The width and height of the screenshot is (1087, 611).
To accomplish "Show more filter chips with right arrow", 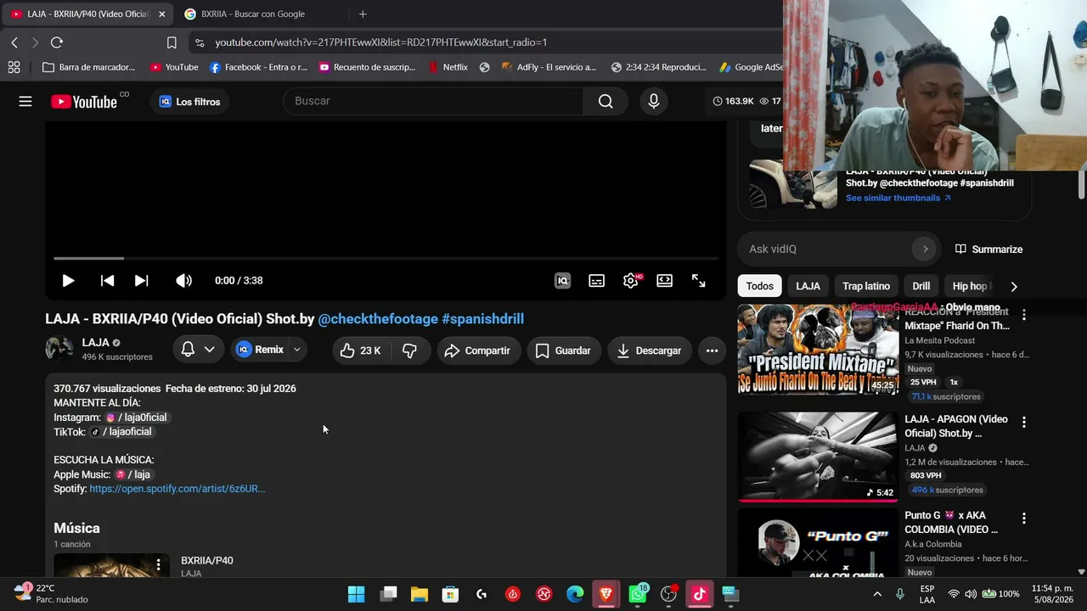I will [1013, 286].
